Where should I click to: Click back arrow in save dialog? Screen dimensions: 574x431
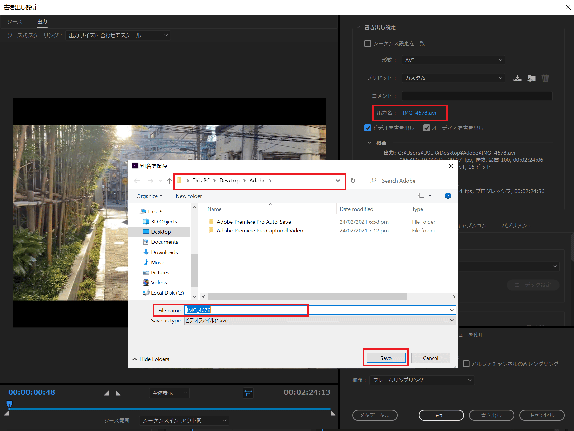pyautogui.click(x=137, y=181)
